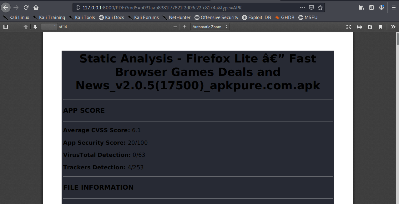Switch PDF to presentation mode
The width and height of the screenshot is (399, 204).
click(349, 27)
